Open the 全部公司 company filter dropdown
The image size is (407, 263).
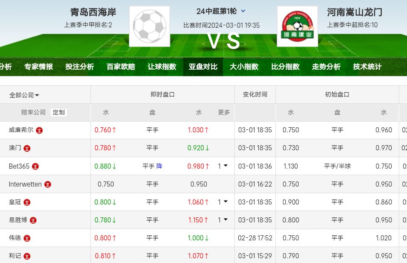pos(24,95)
